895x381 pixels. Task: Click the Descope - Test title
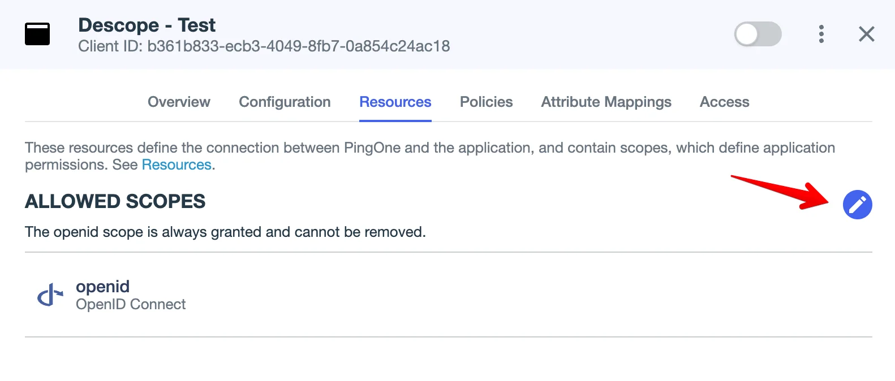tap(147, 25)
